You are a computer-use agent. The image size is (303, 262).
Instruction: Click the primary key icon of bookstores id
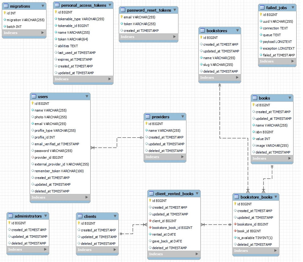[x=201, y=37]
